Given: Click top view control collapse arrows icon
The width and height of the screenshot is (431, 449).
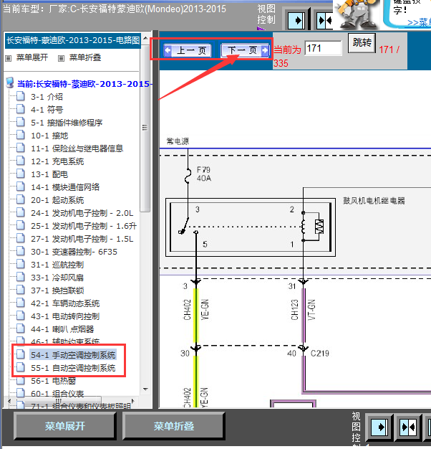Looking at the screenshot, I should pyautogui.click(x=324, y=20).
